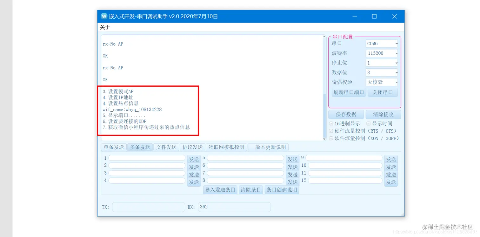Click 发送 button for entry 6
Image resolution: width=480 pixels, height=237 pixels.
(292, 167)
